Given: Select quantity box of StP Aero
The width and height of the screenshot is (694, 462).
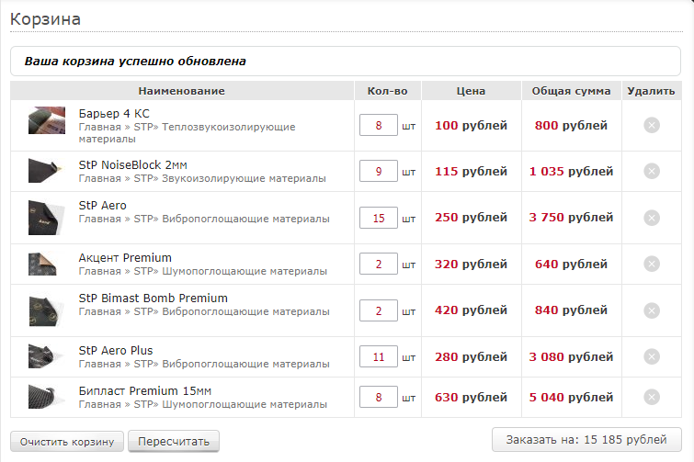Looking at the screenshot, I should coord(379,218).
